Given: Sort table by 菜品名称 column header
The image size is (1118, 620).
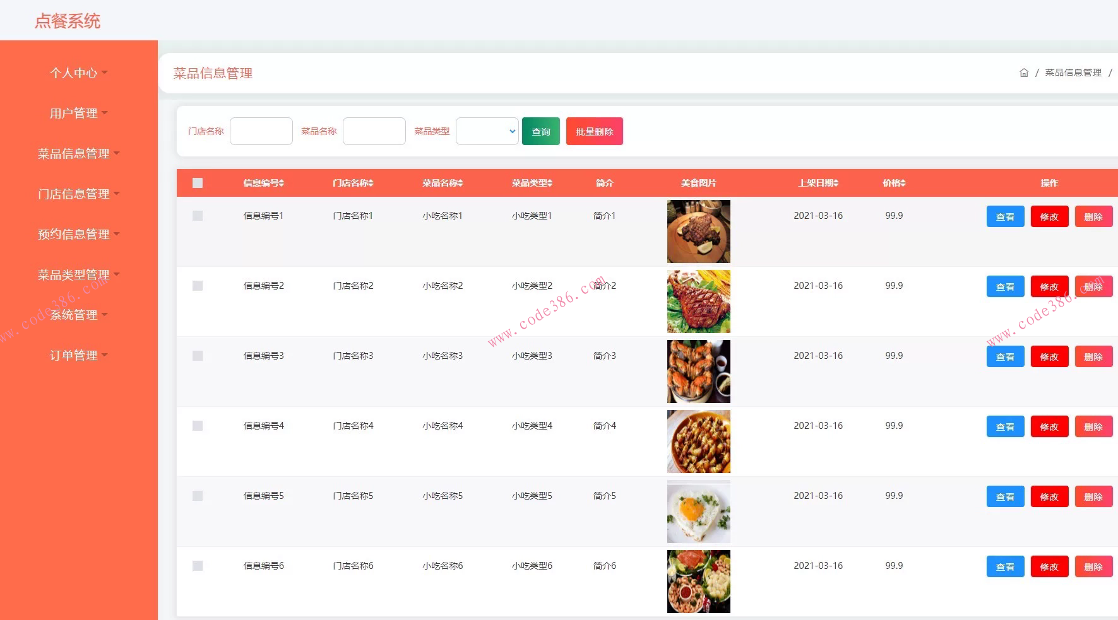Looking at the screenshot, I should pyautogui.click(x=443, y=183).
